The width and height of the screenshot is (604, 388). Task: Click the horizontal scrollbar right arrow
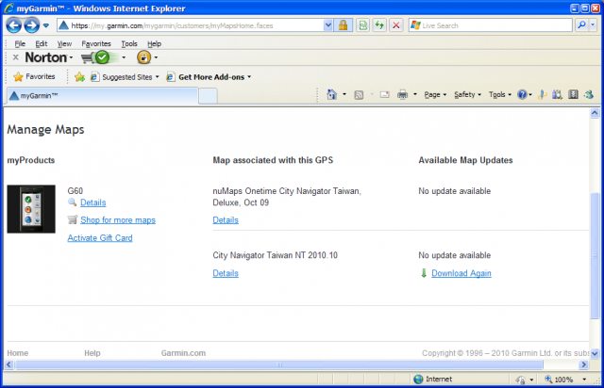pos(584,364)
